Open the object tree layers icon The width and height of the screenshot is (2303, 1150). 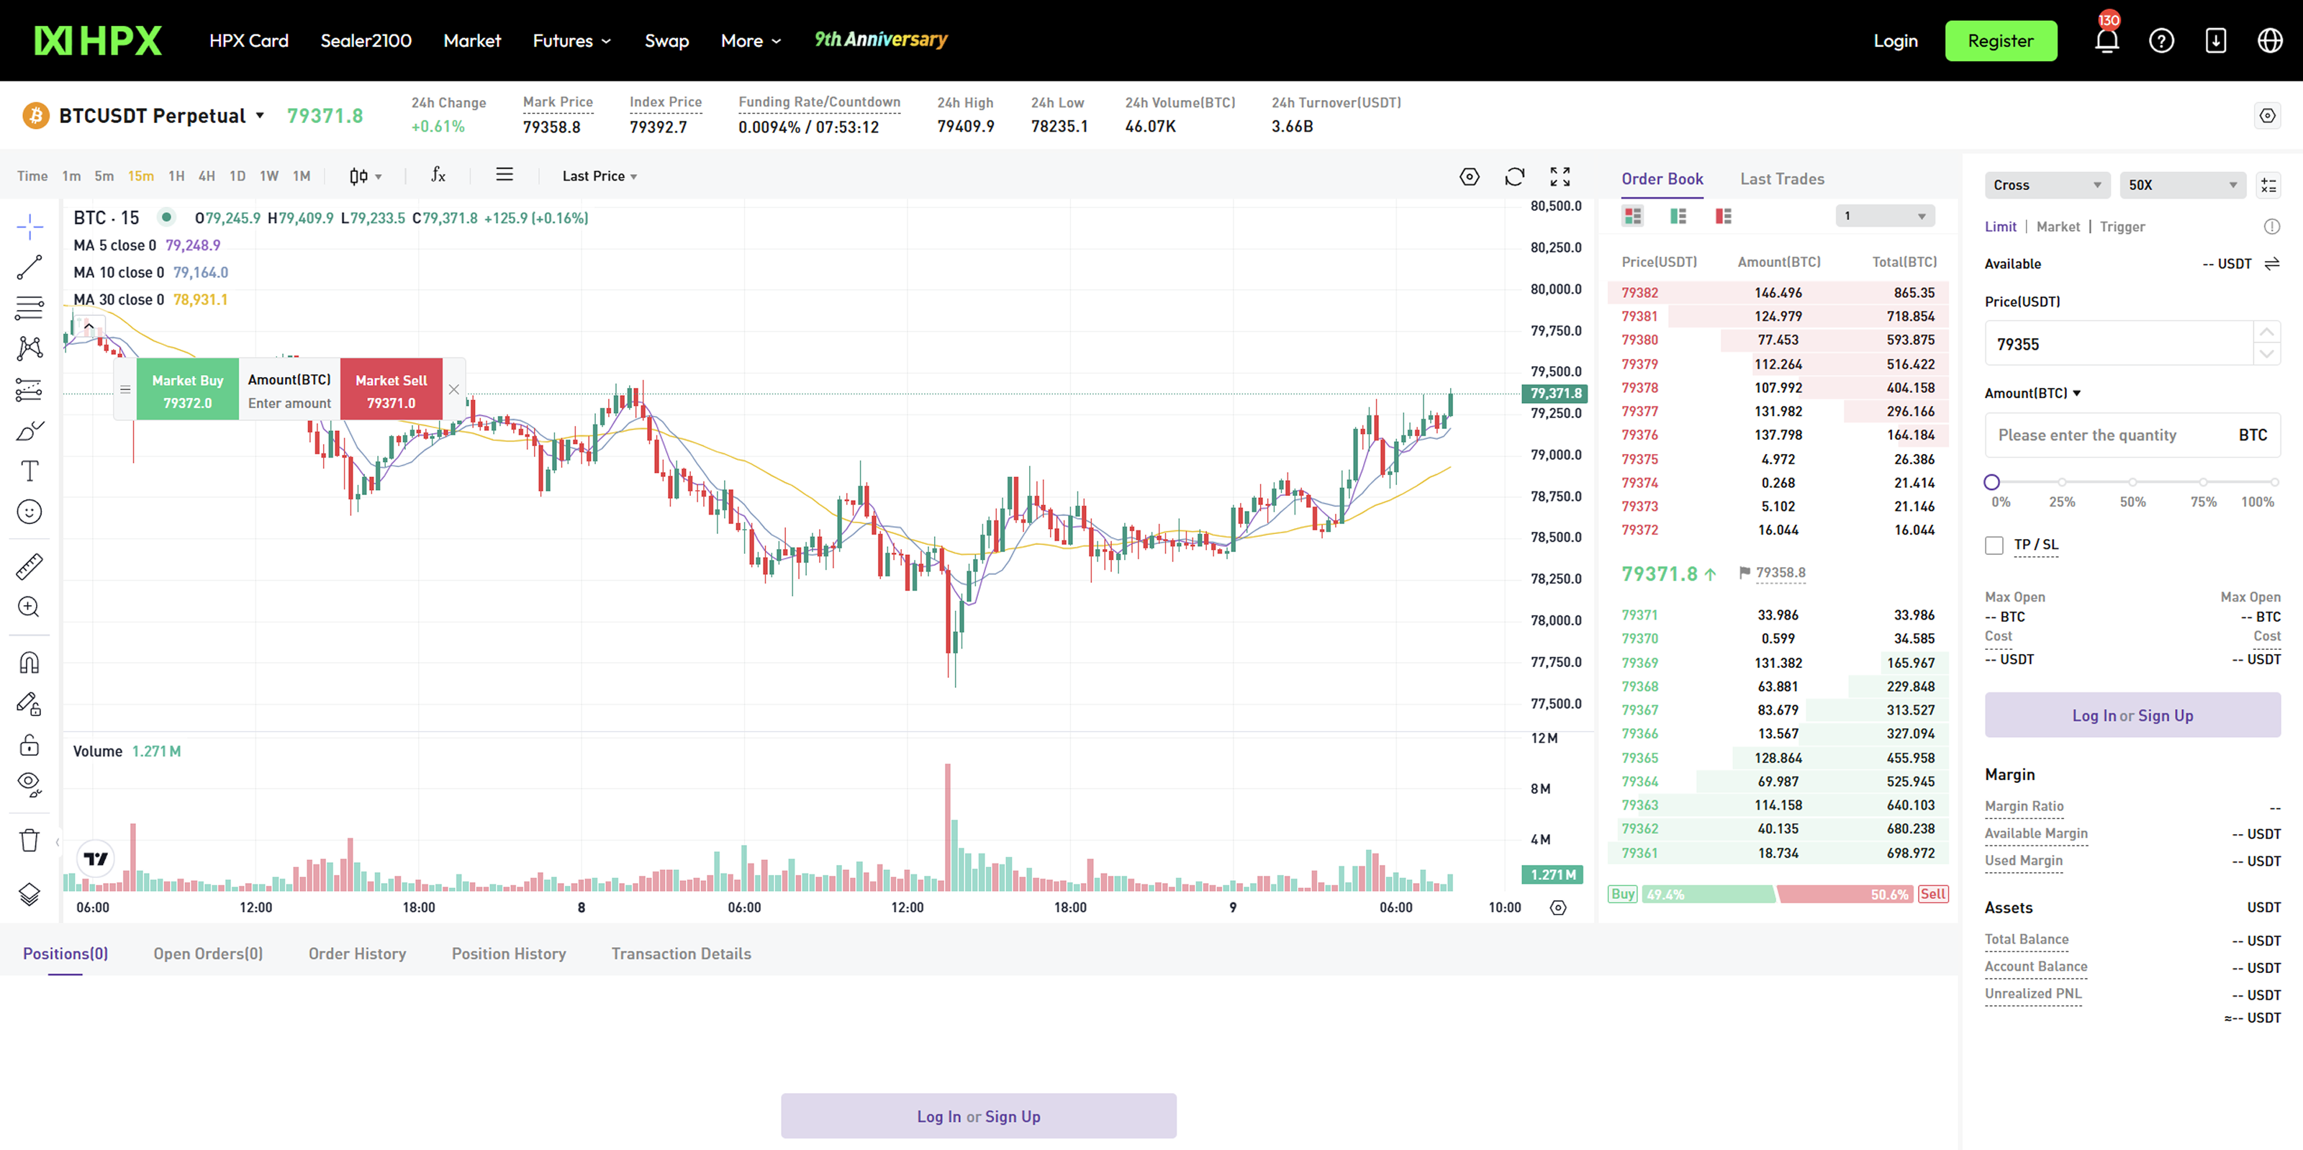click(x=30, y=895)
